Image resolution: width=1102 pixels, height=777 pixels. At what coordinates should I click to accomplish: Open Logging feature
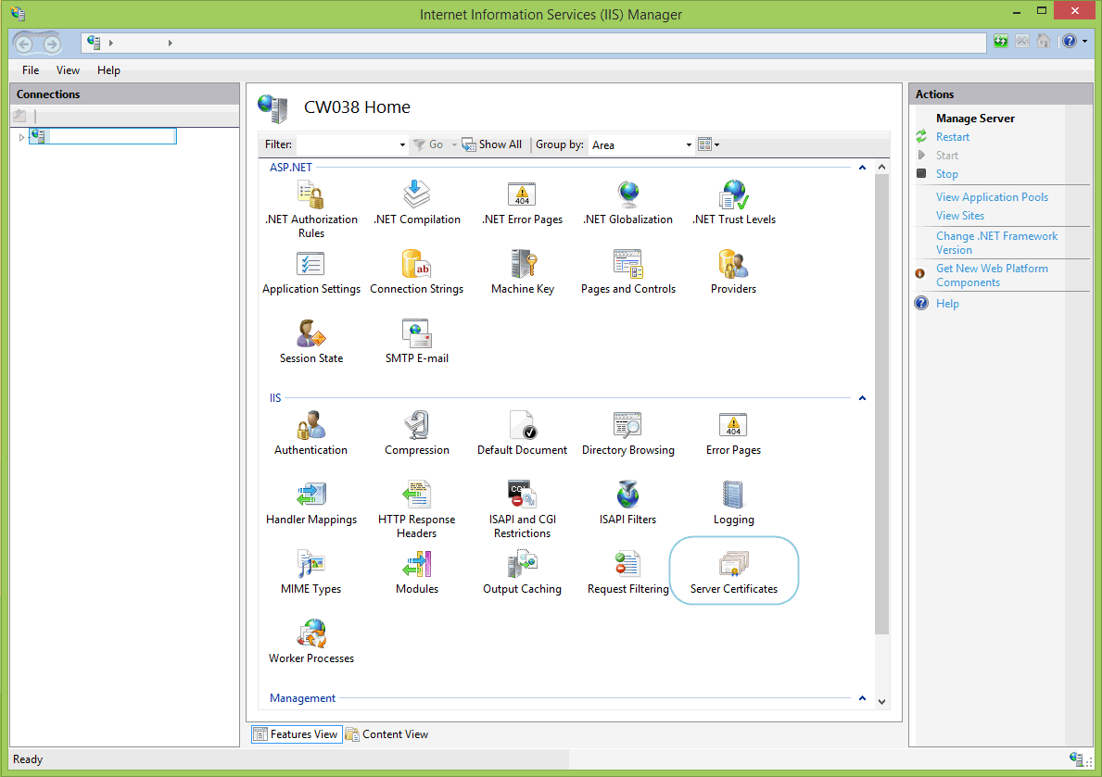pyautogui.click(x=734, y=503)
